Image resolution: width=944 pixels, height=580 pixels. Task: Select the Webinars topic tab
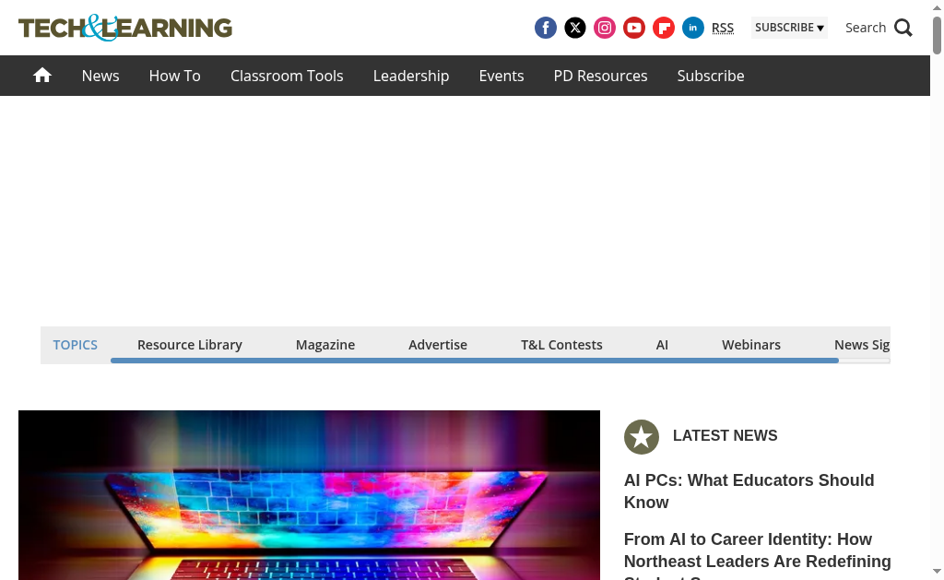[x=750, y=345]
